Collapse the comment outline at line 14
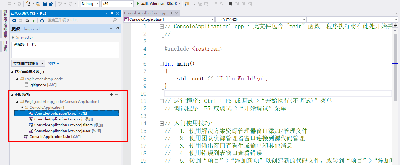 pyautogui.click(x=161, y=124)
